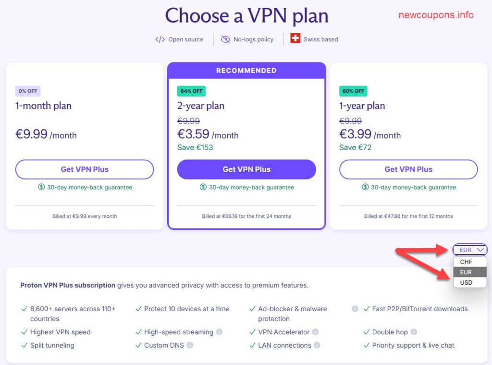Click the Open source code brackets icon
492x365 pixels.
click(160, 39)
